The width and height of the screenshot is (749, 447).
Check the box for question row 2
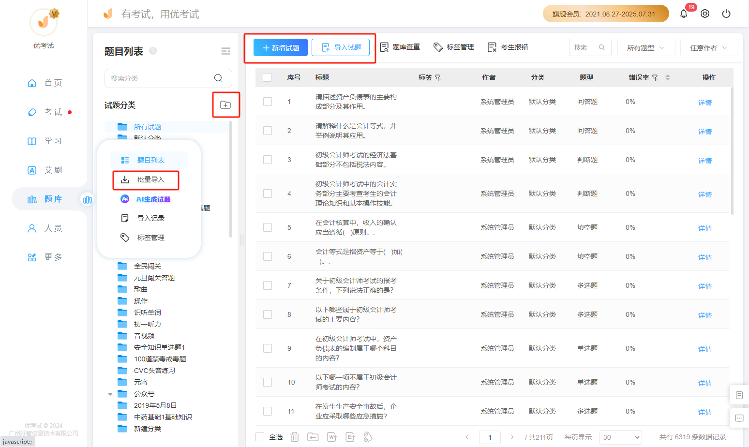(x=268, y=131)
